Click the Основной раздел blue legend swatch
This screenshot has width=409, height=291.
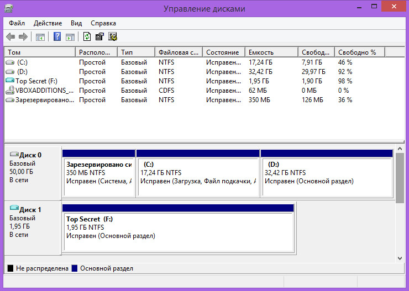75,268
